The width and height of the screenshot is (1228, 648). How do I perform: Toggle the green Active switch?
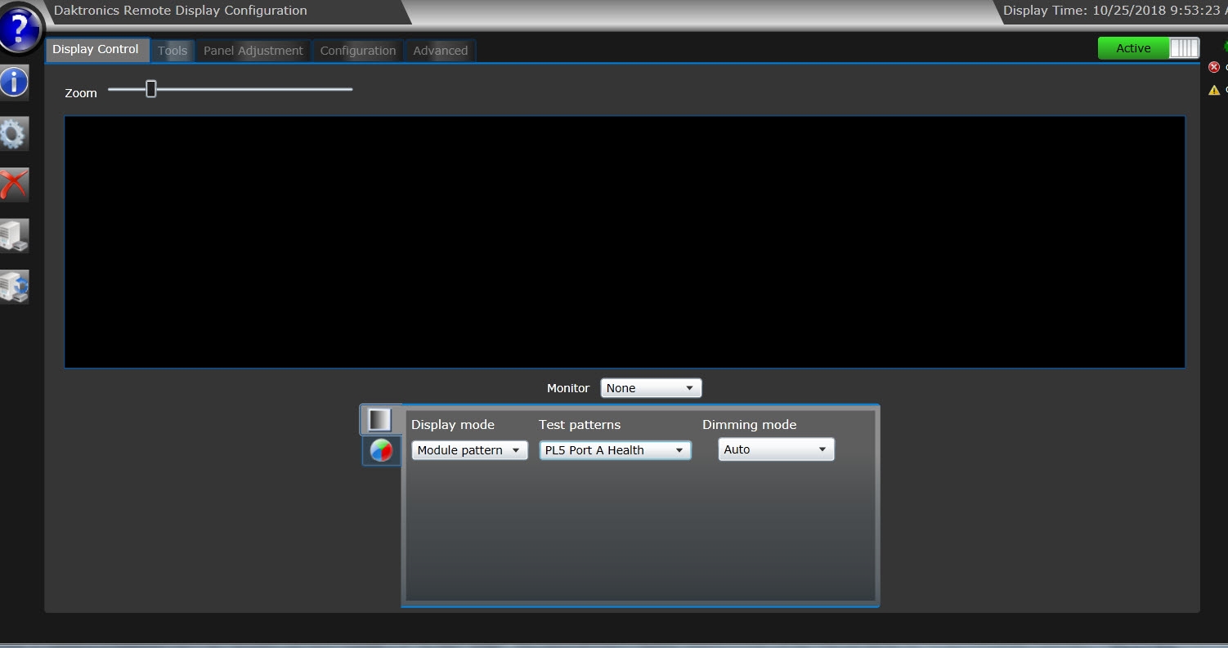(x=1148, y=48)
